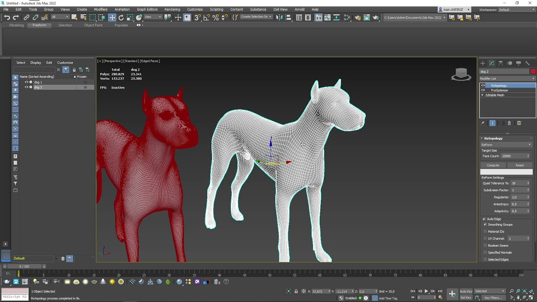Open the Create command panel tab
537x302 pixels.
pos(483,63)
